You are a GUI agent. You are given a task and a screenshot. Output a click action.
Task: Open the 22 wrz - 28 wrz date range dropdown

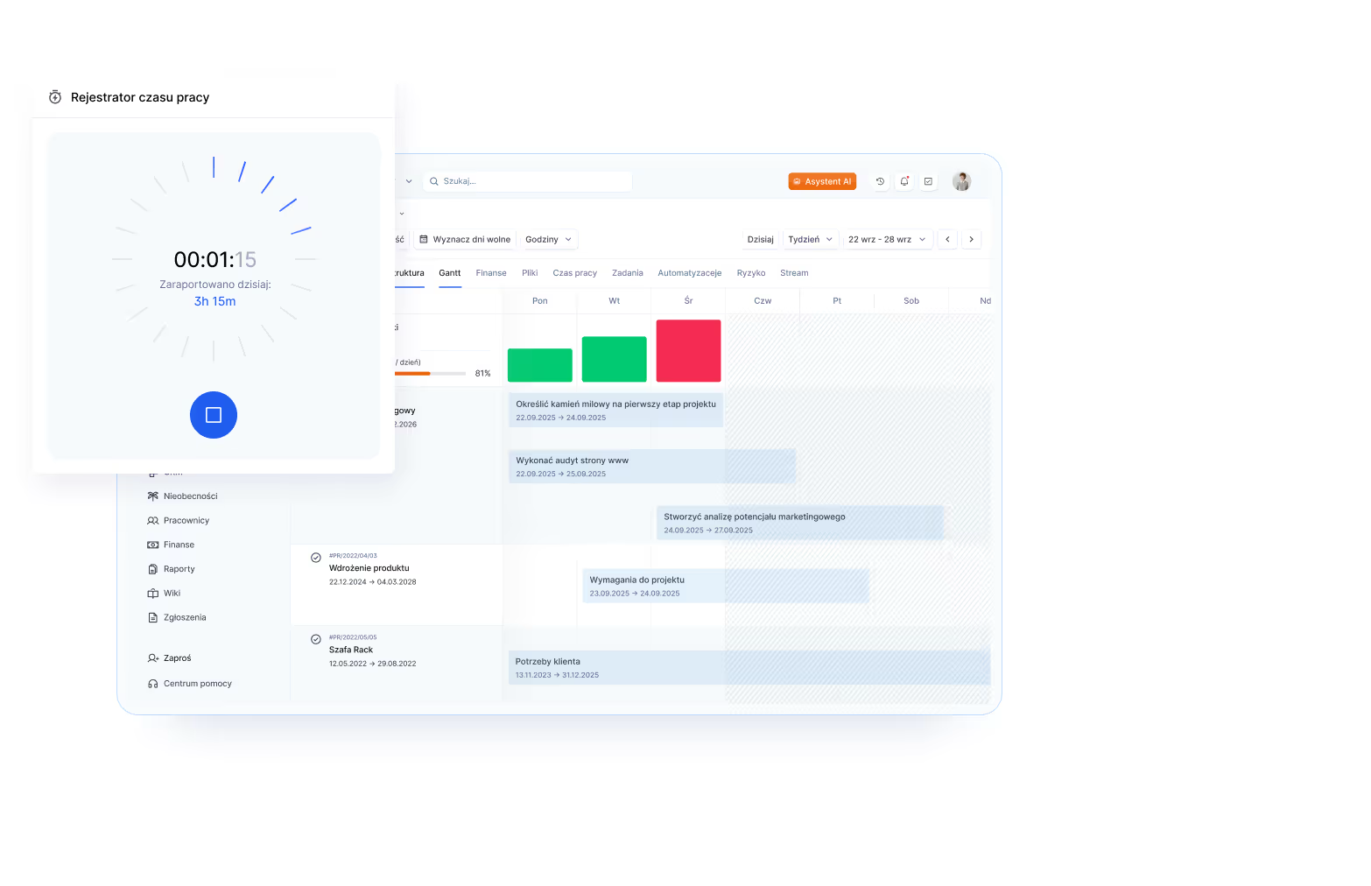(x=887, y=239)
